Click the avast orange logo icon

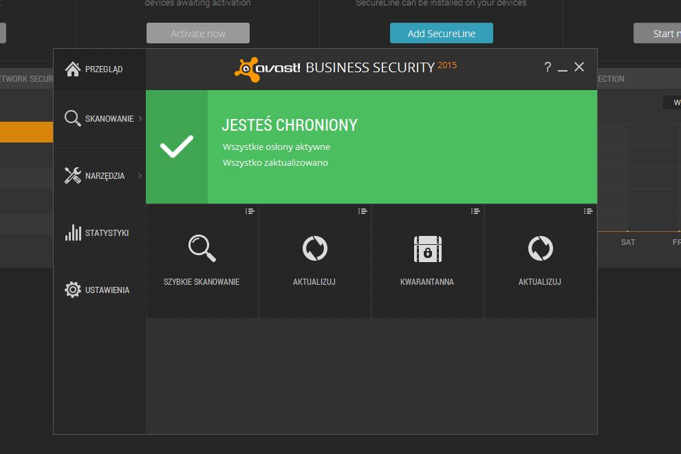247,69
